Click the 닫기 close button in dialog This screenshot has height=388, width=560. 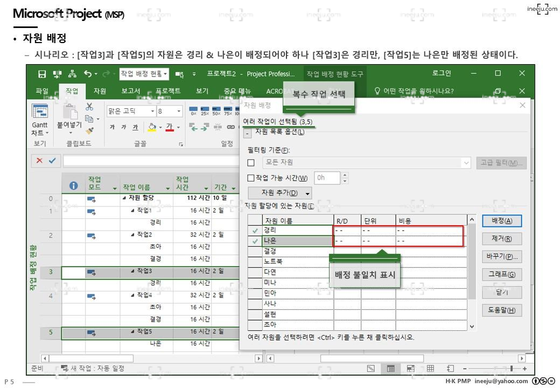pos(502,292)
